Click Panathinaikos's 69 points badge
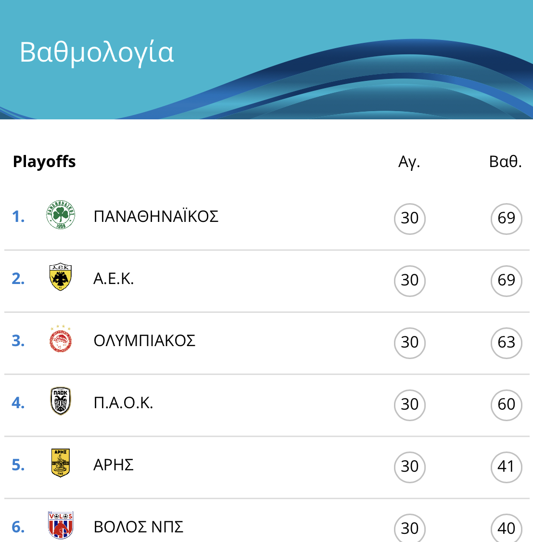Viewport: 533px width, 542px height. 507,219
